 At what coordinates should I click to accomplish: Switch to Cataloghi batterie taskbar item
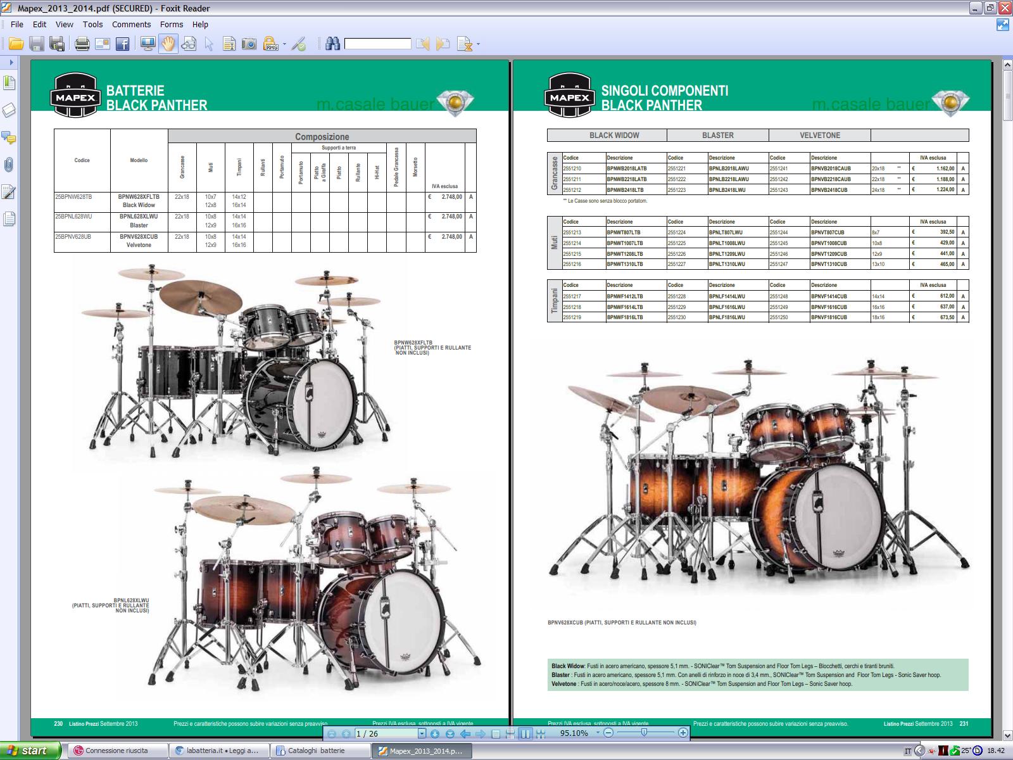click(x=321, y=750)
